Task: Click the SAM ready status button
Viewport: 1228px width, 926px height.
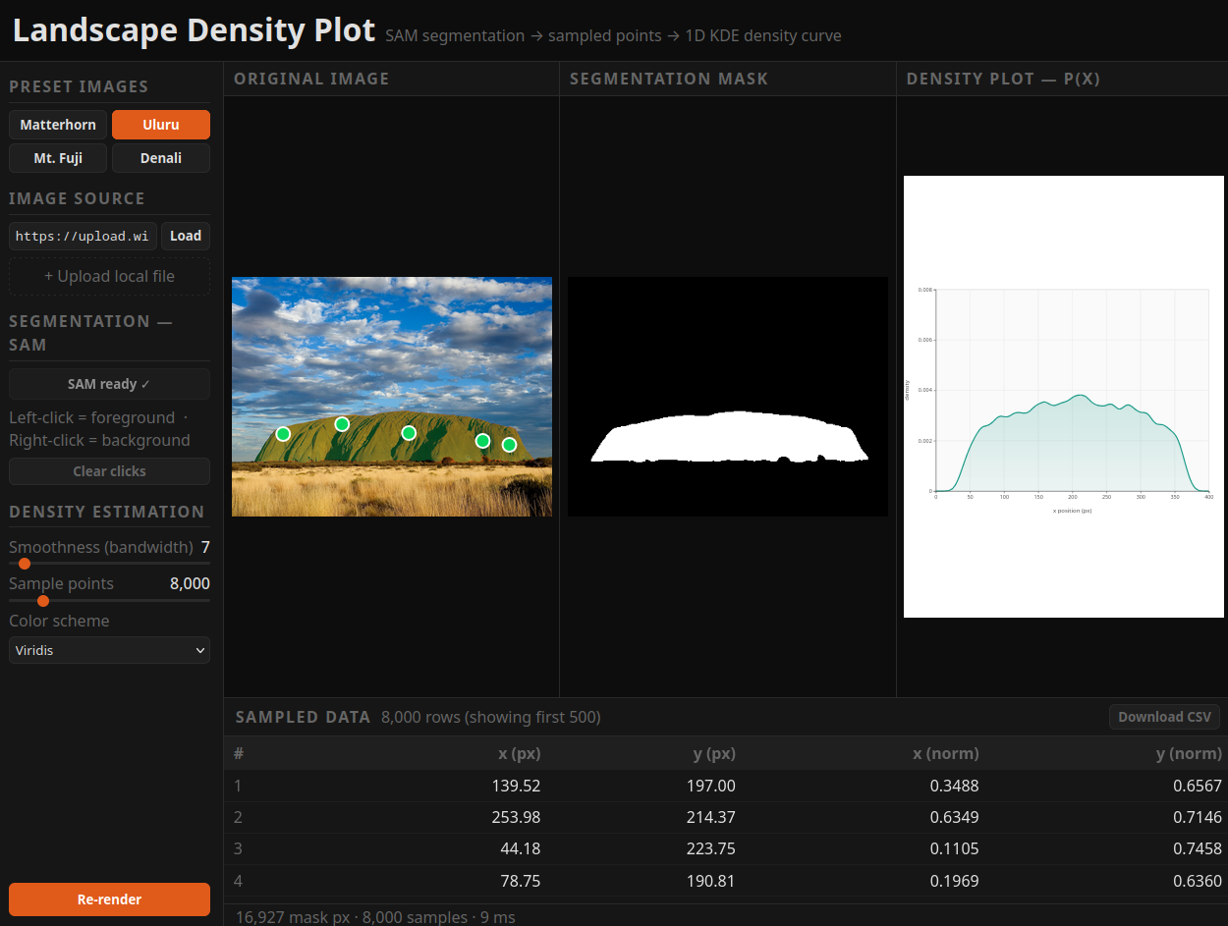Action: pyautogui.click(x=109, y=384)
